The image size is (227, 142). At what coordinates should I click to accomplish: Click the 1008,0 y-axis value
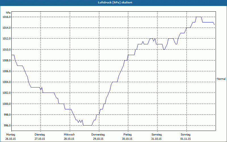point(7,60)
